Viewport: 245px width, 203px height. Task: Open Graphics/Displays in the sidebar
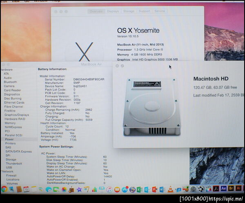pyautogui.click(x=17, y=115)
